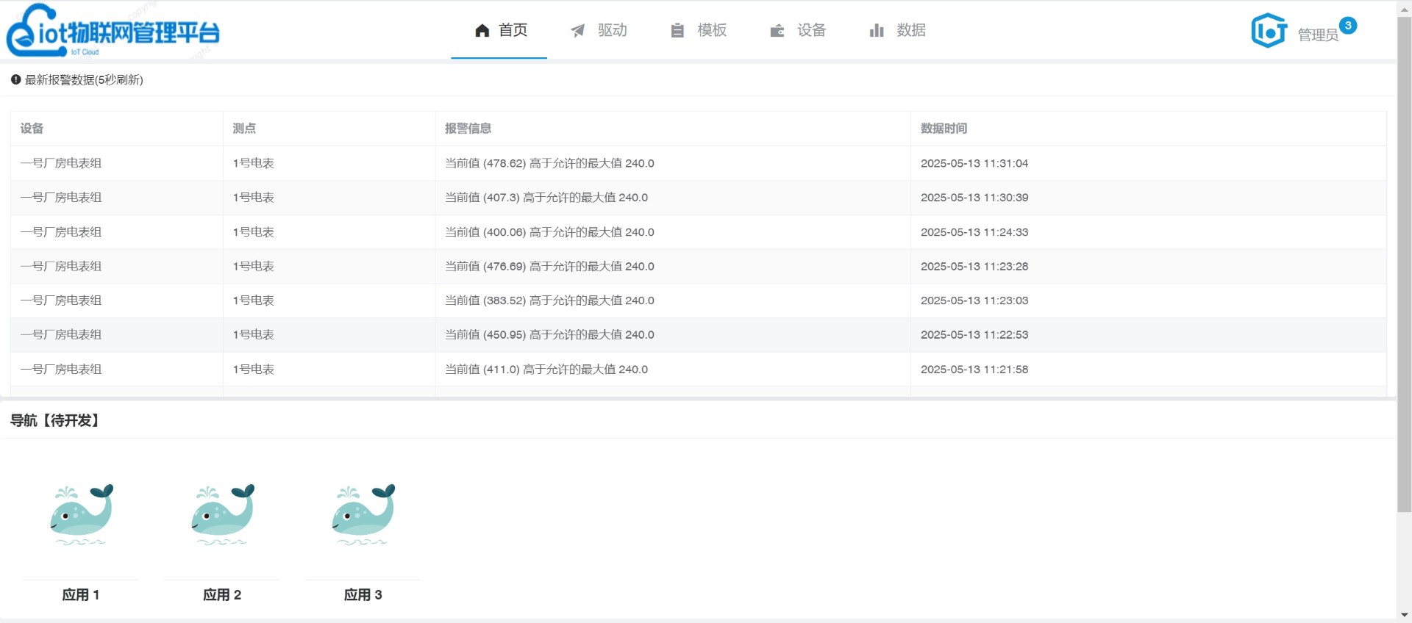Screen dimensions: 1412x623
Task: Go to the 设备 menu
Action: pos(811,30)
